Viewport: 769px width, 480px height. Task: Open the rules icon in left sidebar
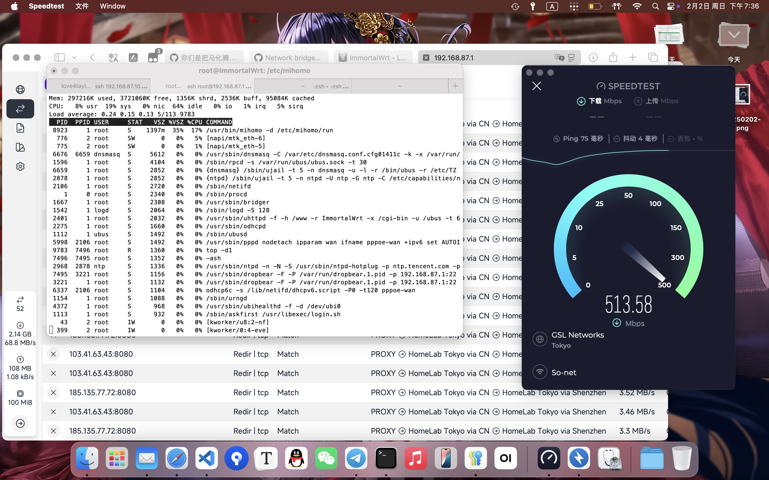tap(20, 147)
